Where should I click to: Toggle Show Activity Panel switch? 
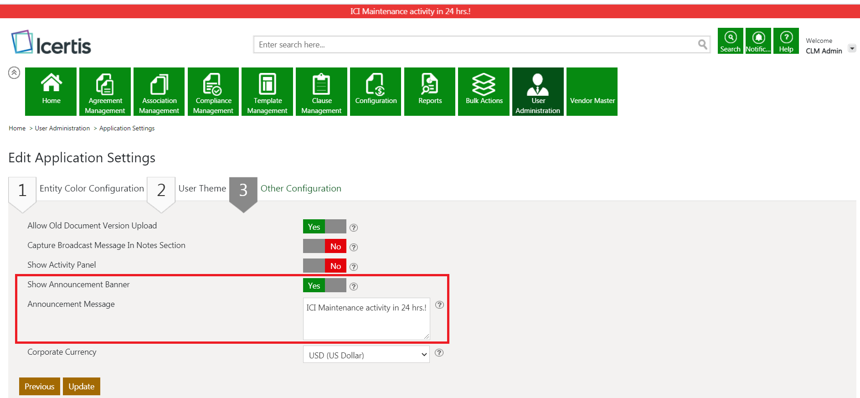coord(324,266)
